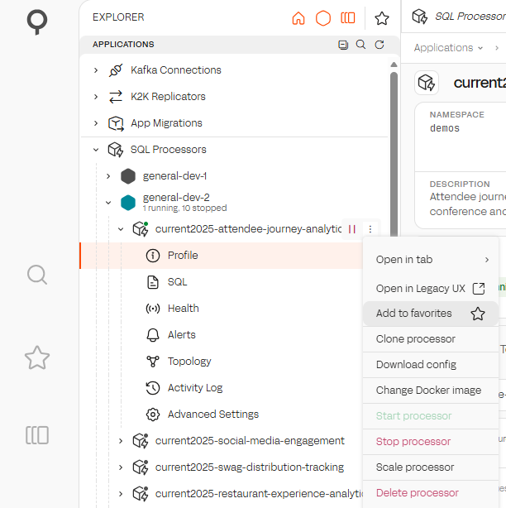
Task: Collapse general-dev-2 environment
Action: 108,203
